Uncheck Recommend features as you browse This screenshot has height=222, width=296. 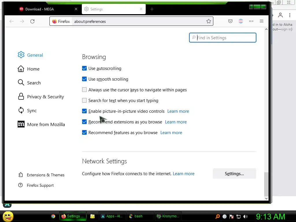84,132
